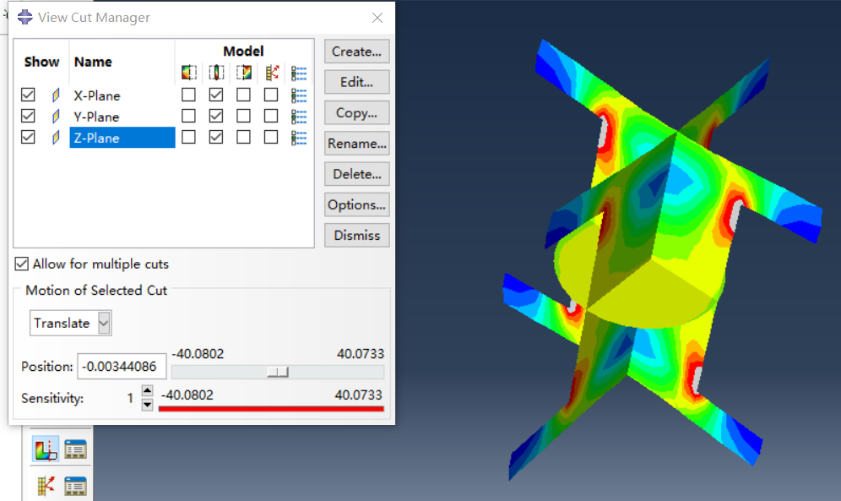Enable 'below cut' checkbox for Z-Plane
The width and height of the screenshot is (841, 501).
coord(188,137)
